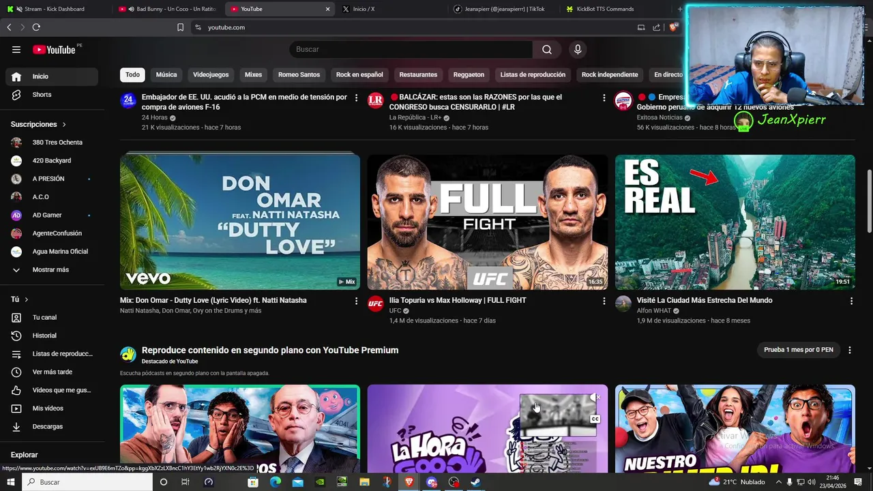Viewport: 873px width, 491px height.
Task: Select the Música filter chip
Action: [x=166, y=74]
